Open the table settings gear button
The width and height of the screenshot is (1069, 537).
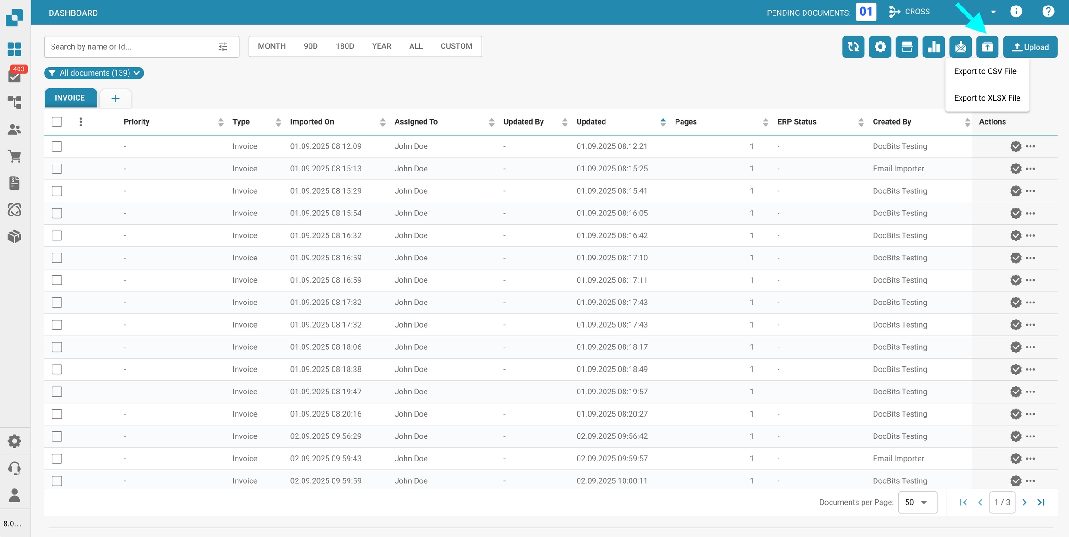880,47
